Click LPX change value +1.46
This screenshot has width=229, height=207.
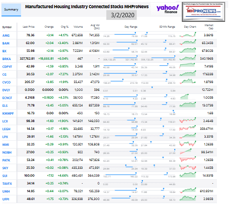coord(50,136)
